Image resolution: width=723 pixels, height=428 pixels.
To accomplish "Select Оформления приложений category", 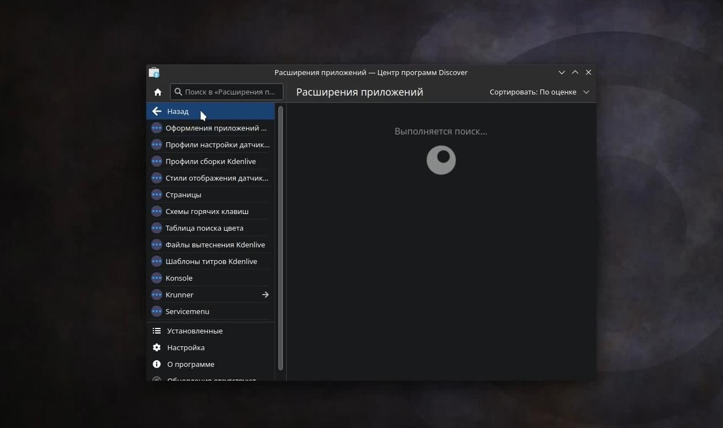I will [211, 128].
